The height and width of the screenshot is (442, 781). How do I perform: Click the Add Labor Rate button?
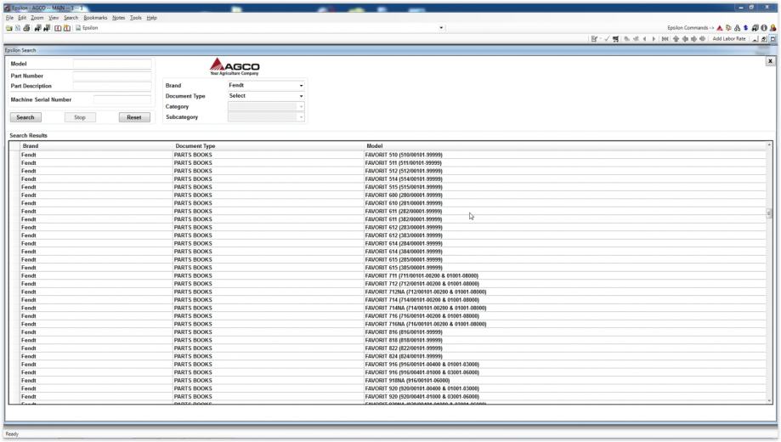pyautogui.click(x=728, y=39)
